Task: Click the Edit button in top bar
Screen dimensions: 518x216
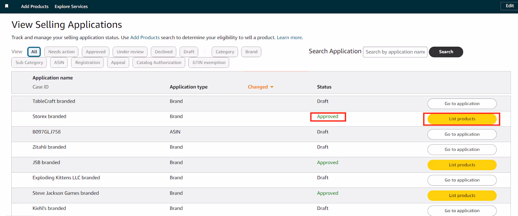Action: (510, 6)
